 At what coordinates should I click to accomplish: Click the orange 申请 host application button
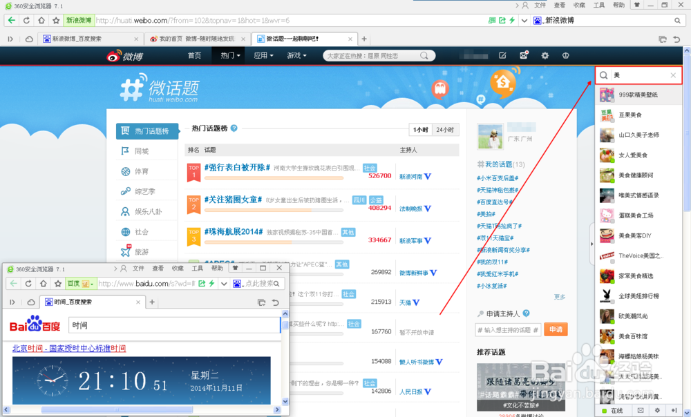[556, 329]
